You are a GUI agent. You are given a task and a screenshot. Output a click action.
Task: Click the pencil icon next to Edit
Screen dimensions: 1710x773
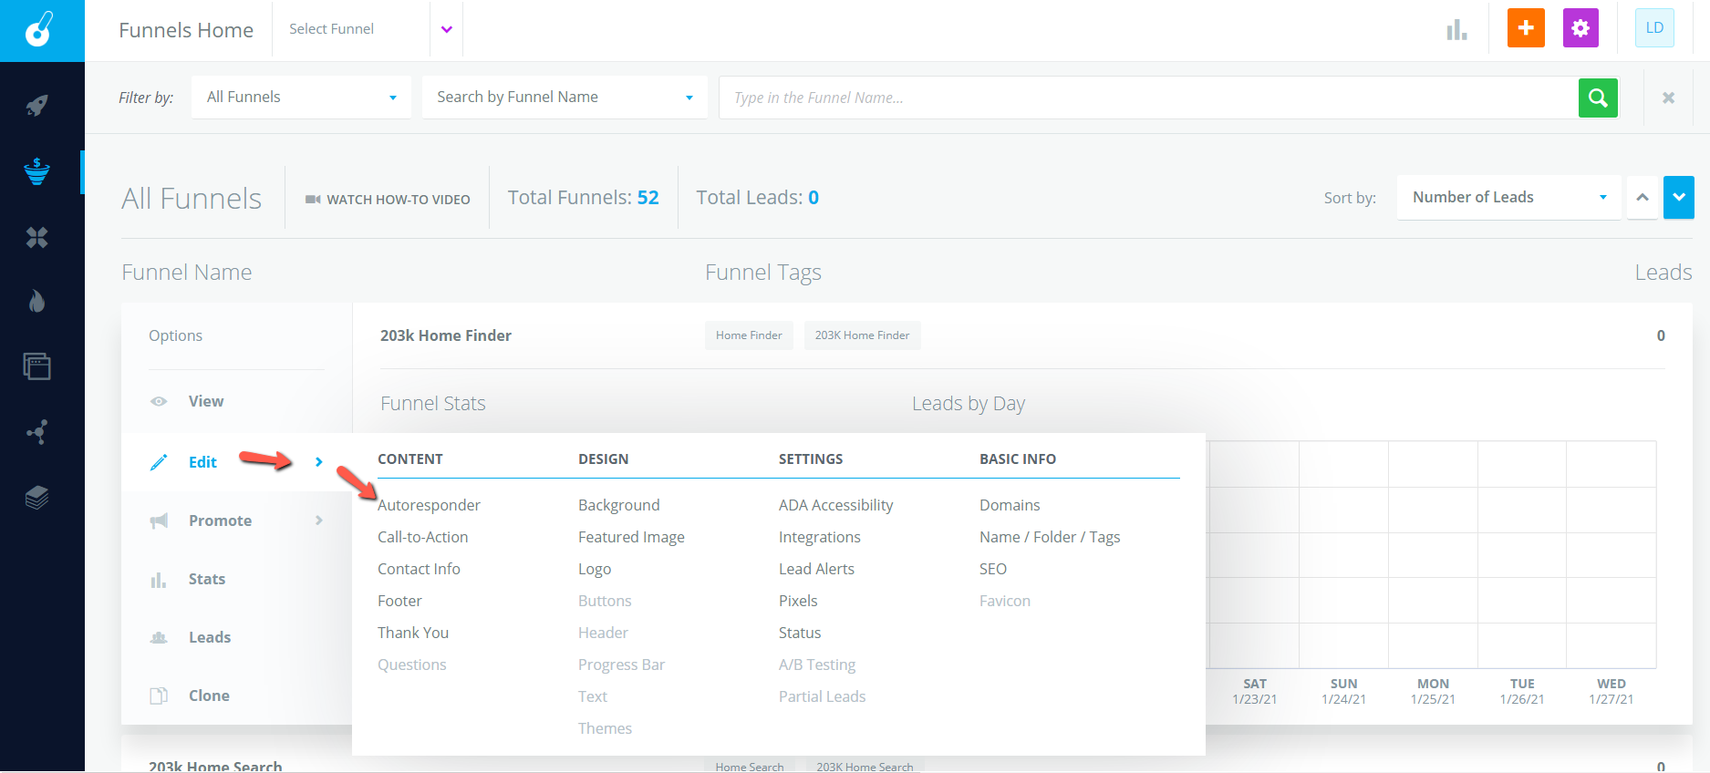click(159, 462)
